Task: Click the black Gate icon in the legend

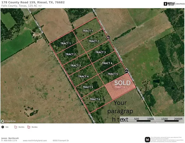Action: click(3, 127)
